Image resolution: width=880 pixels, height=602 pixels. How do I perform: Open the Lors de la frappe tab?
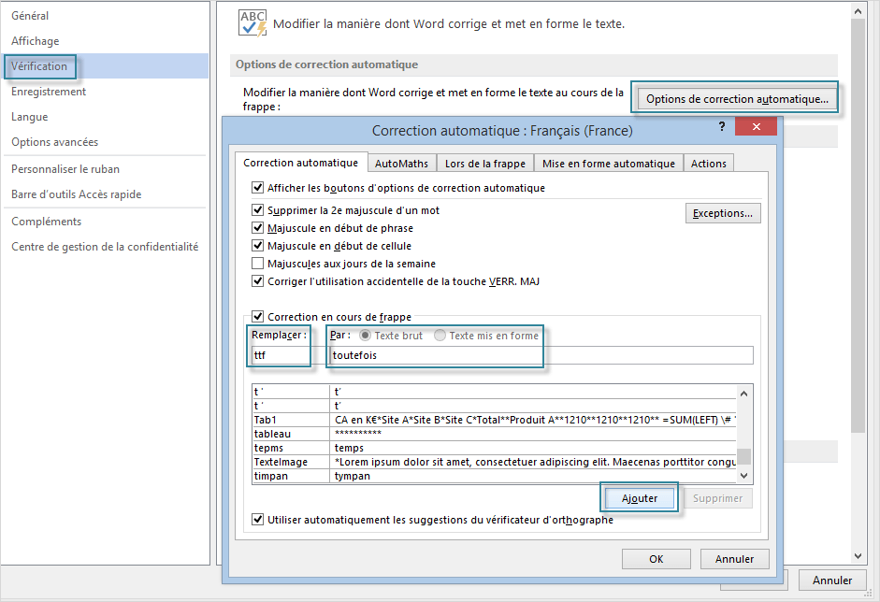pyautogui.click(x=484, y=164)
